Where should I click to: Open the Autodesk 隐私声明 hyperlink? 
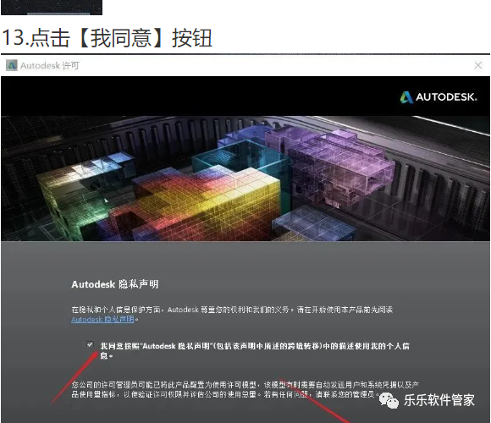[102, 320]
